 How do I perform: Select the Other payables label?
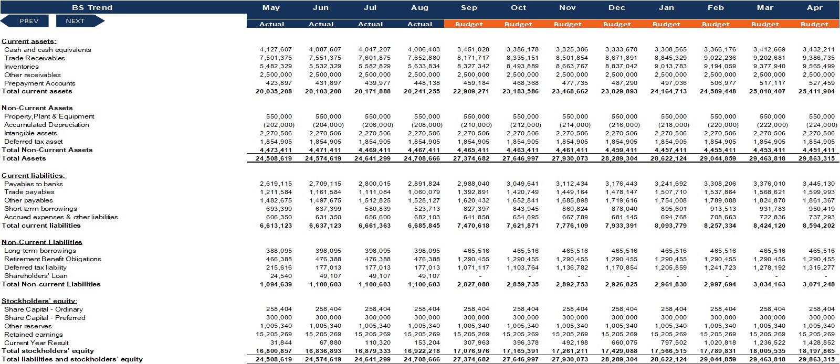pyautogui.click(x=28, y=200)
